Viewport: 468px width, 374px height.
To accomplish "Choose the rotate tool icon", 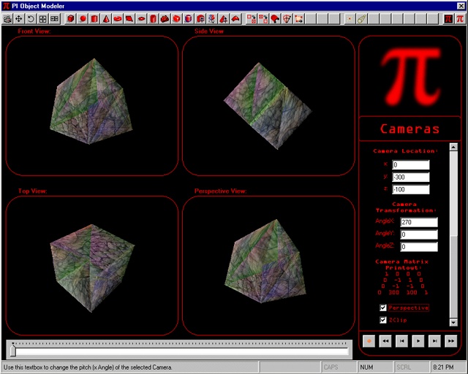I will 31,18.
